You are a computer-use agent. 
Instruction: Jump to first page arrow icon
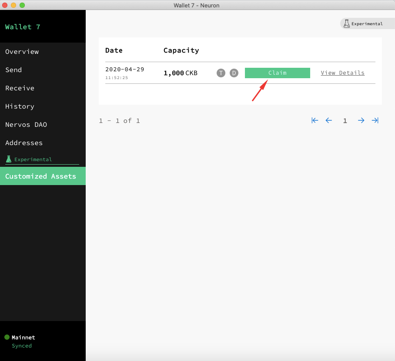315,121
